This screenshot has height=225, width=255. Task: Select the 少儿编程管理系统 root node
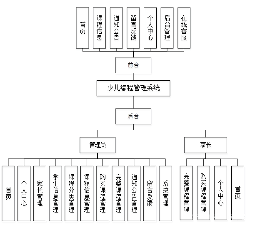pyautogui.click(x=133, y=88)
